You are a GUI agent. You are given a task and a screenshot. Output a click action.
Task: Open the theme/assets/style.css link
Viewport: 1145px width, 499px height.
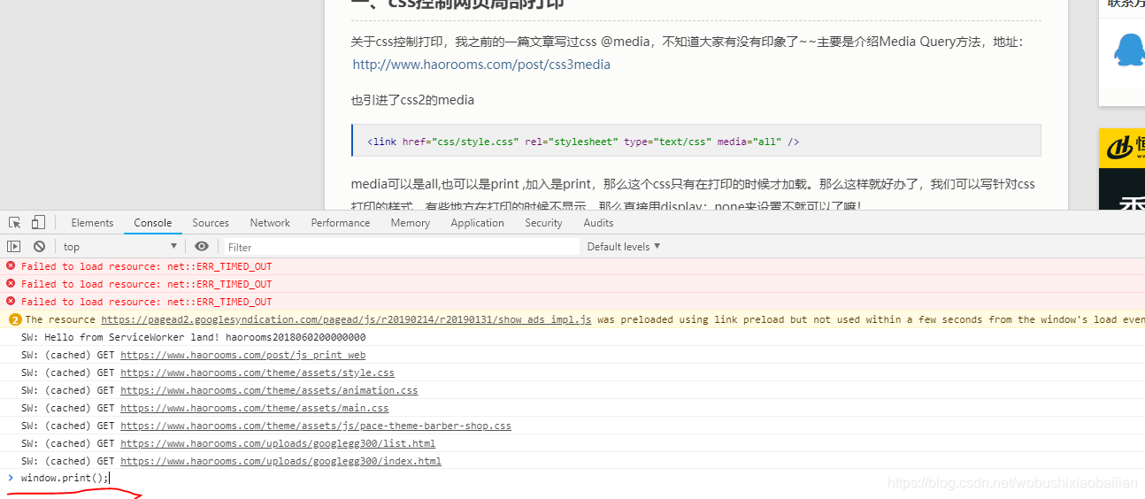point(257,372)
